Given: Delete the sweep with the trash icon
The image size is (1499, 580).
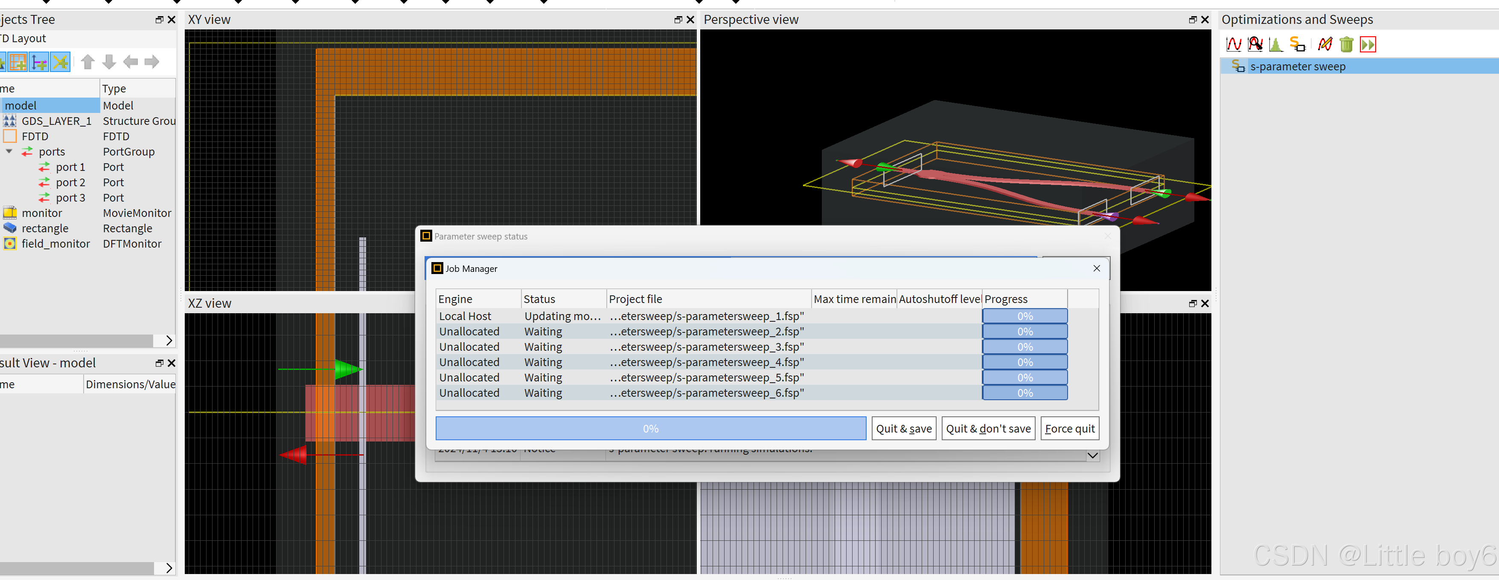Looking at the screenshot, I should click(1346, 44).
